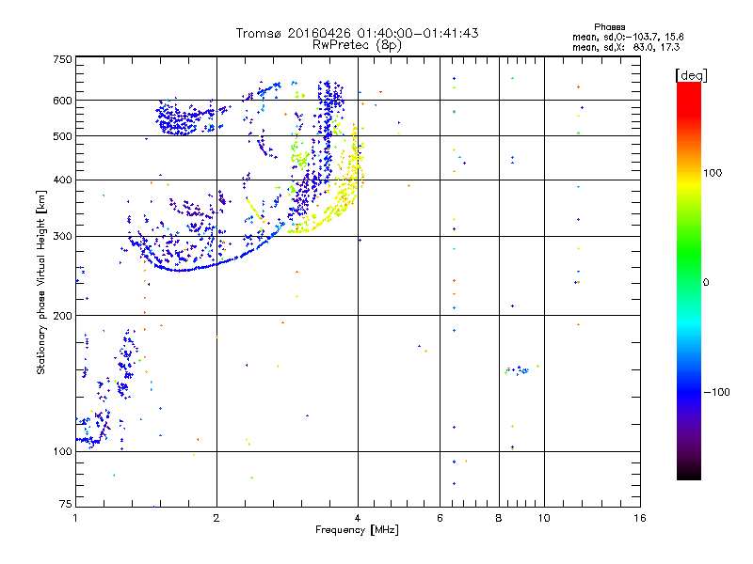753x564 pixels.
Task: Click the x-axis tick label '8'
Action: [x=499, y=518]
